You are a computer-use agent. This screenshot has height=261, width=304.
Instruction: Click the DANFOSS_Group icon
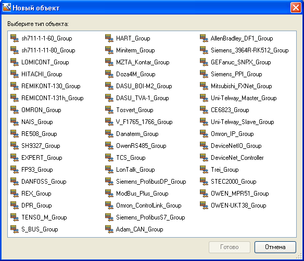pyautogui.click(x=15, y=182)
